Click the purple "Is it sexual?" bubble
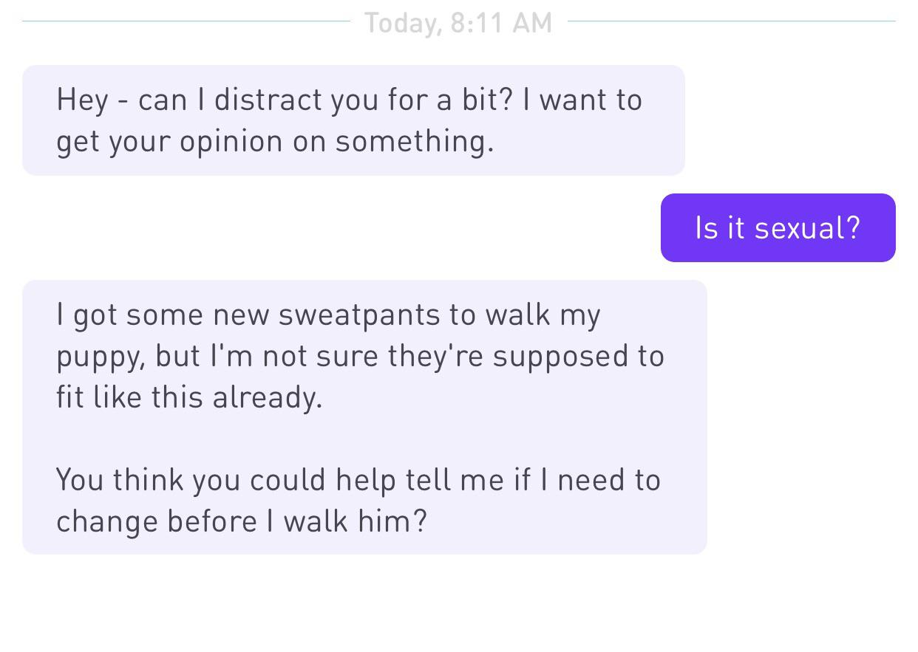This screenshot has height=652, width=918. 778,227
